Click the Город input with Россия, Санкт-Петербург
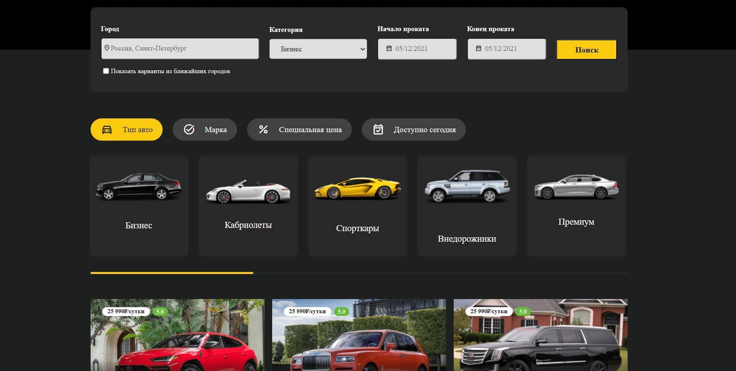 coord(180,48)
